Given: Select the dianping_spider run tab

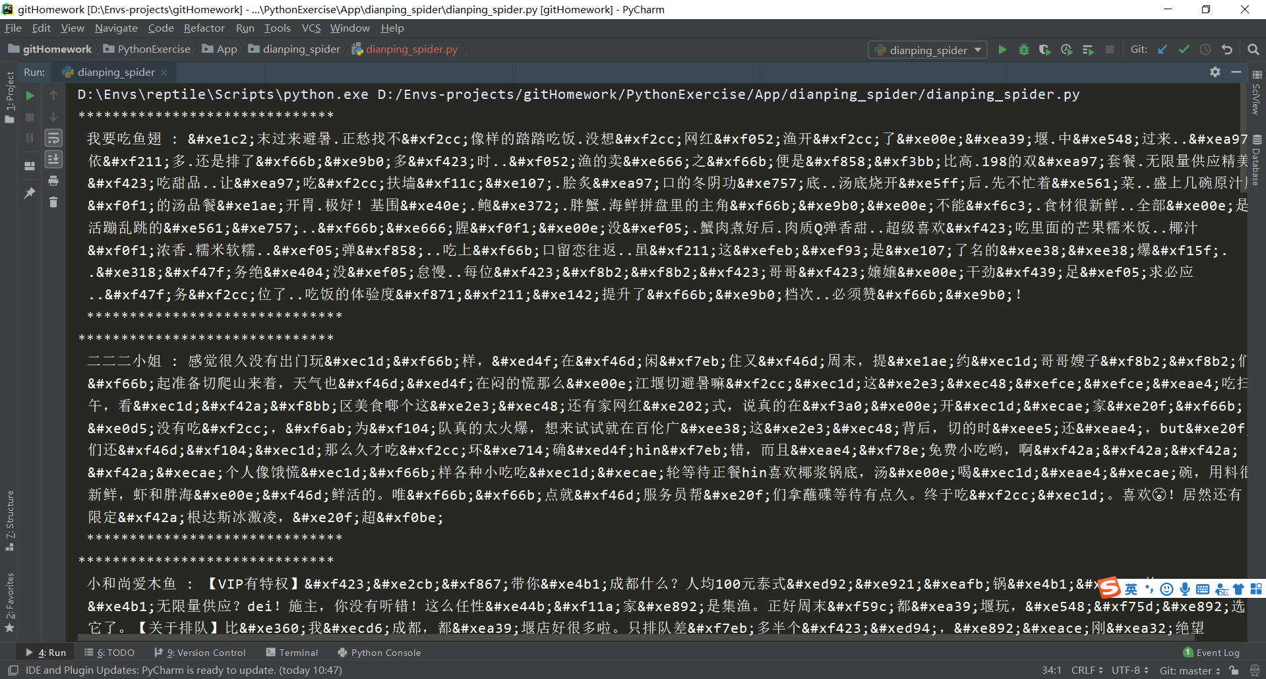Looking at the screenshot, I should pyautogui.click(x=115, y=72).
